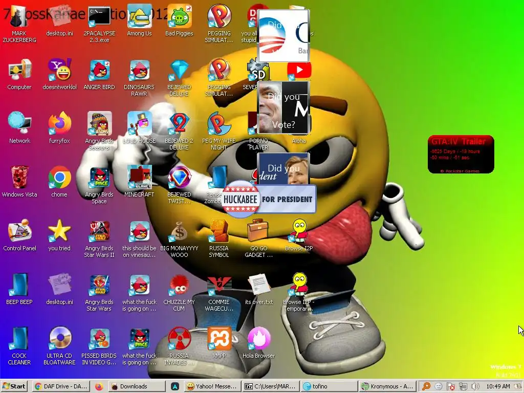Image resolution: width=524 pixels, height=393 pixels.
Task: Click the 10:49 AM taskbar clock
Action: click(x=498, y=386)
